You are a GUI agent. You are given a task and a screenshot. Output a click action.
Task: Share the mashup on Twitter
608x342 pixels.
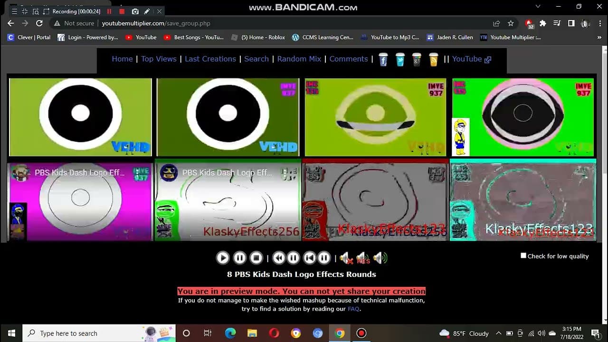tap(400, 59)
